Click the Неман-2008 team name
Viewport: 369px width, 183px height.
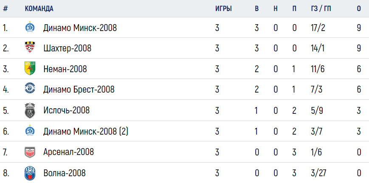[x=65, y=69]
